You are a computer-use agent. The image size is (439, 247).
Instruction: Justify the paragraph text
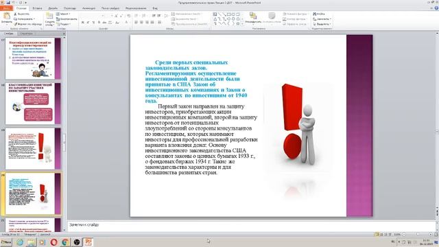(152, 23)
